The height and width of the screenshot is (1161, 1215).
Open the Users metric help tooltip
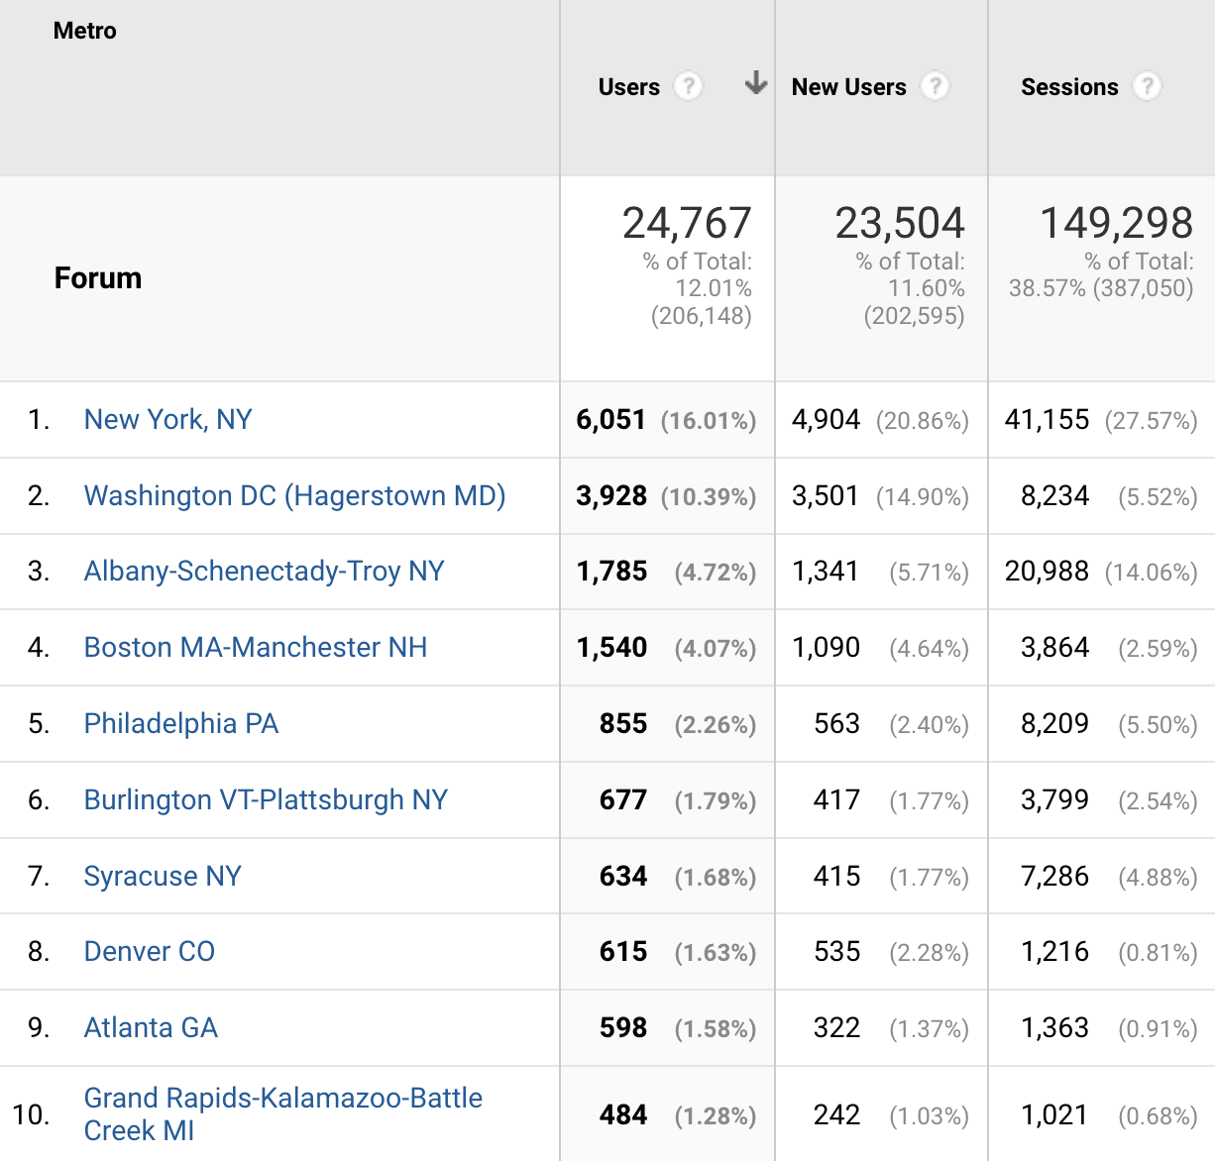pyautogui.click(x=689, y=87)
